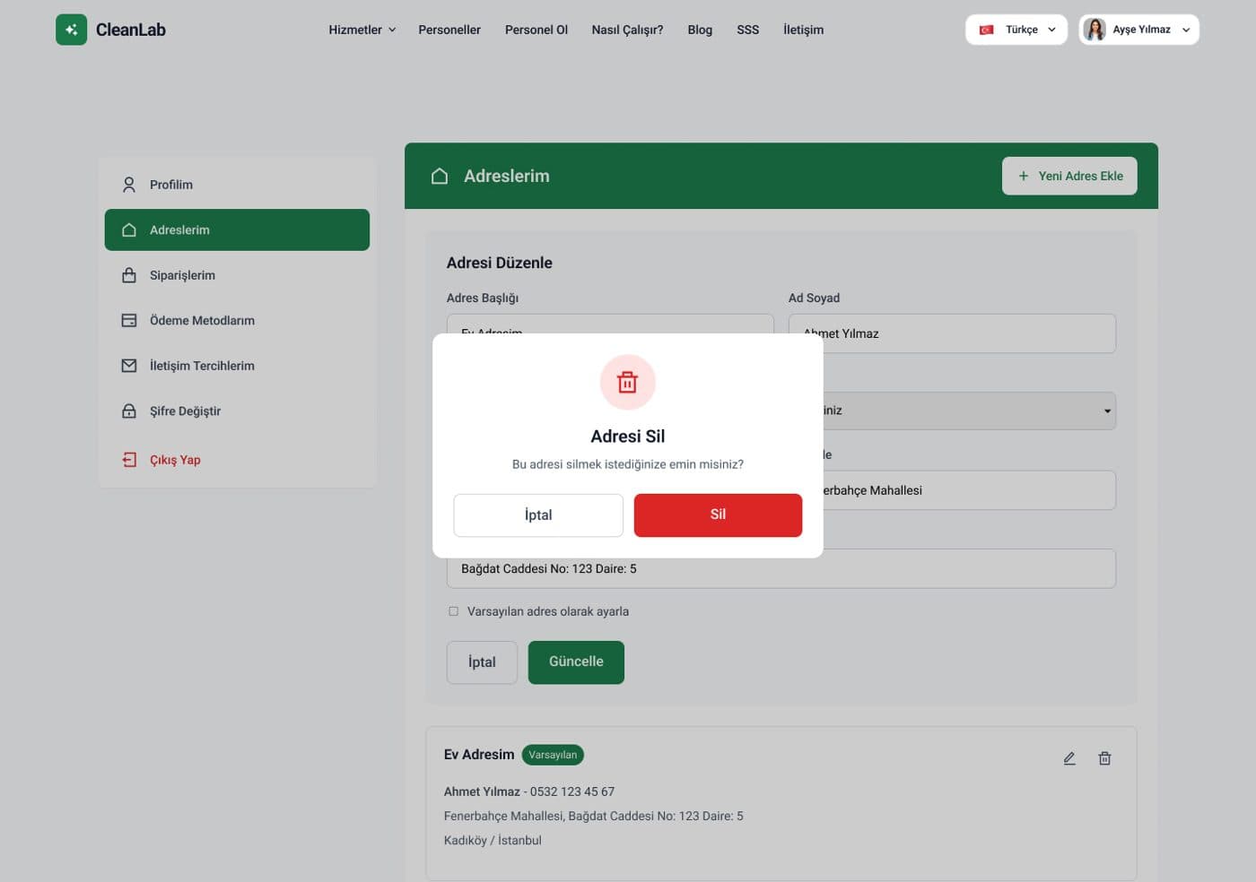1256x882 pixels.
Task: Click Çıkış Yap to log out
Action: tap(237, 460)
